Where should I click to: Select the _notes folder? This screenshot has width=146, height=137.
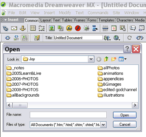tap(15, 68)
